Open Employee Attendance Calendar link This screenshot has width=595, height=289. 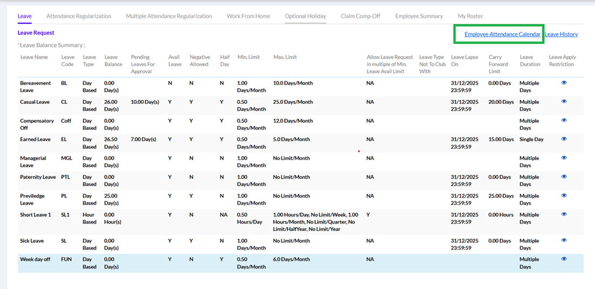tap(502, 34)
